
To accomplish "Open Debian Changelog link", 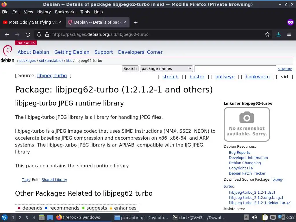I will (x=245, y=163).
